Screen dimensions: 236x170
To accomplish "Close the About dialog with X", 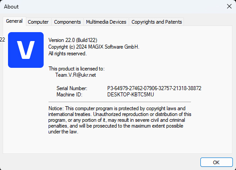I will (x=229, y=6).
